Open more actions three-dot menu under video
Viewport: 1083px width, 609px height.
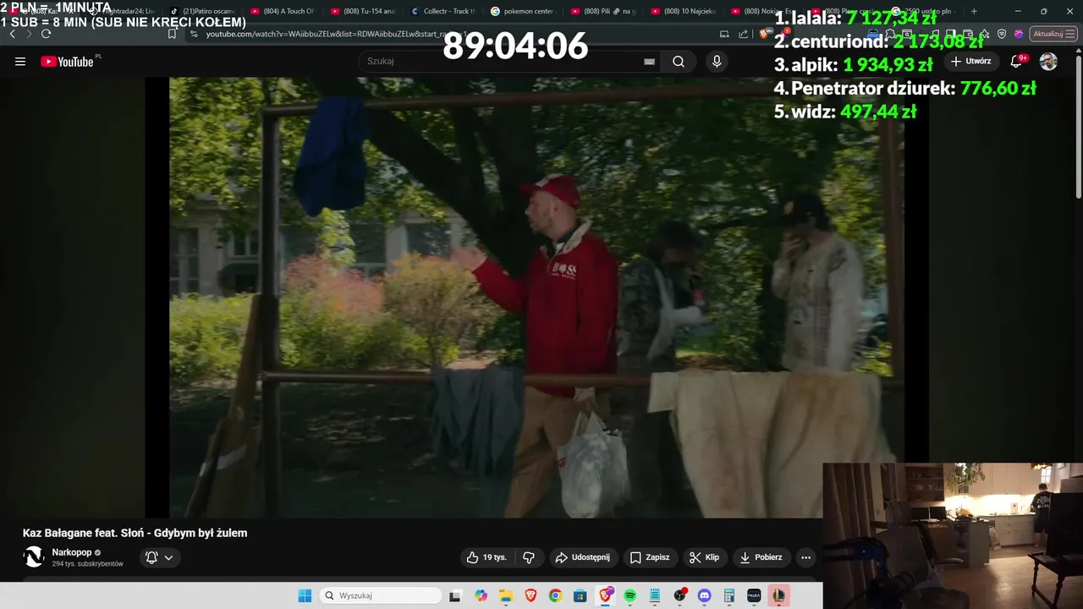tap(805, 557)
